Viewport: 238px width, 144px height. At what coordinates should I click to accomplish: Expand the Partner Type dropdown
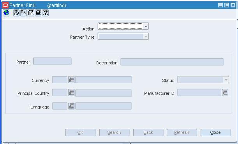[x=146, y=37]
